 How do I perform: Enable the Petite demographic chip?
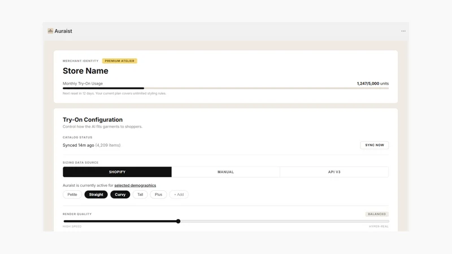pyautogui.click(x=72, y=195)
